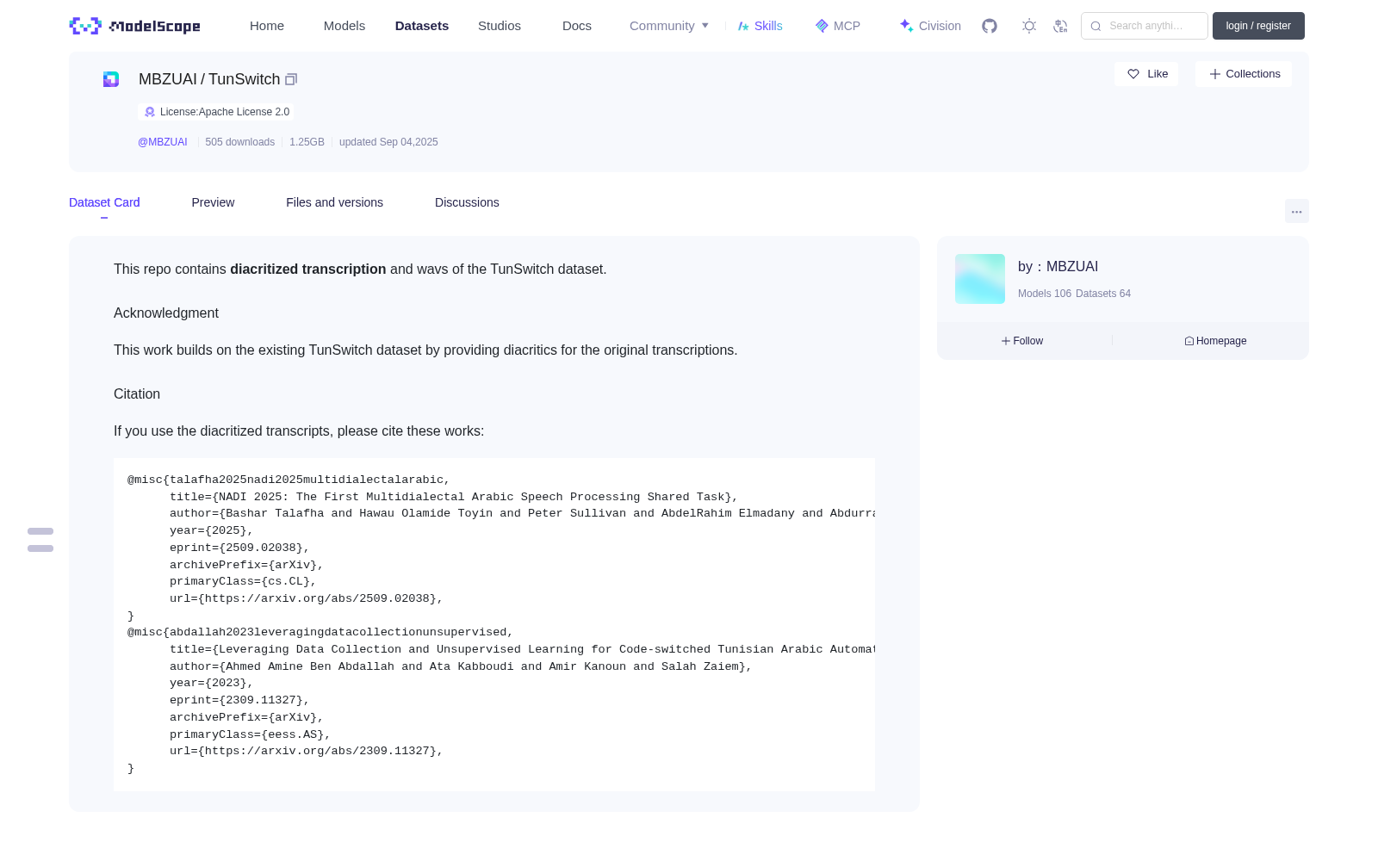Open the Files and versions tab
Viewport: 1378px width, 861px height.
[334, 202]
